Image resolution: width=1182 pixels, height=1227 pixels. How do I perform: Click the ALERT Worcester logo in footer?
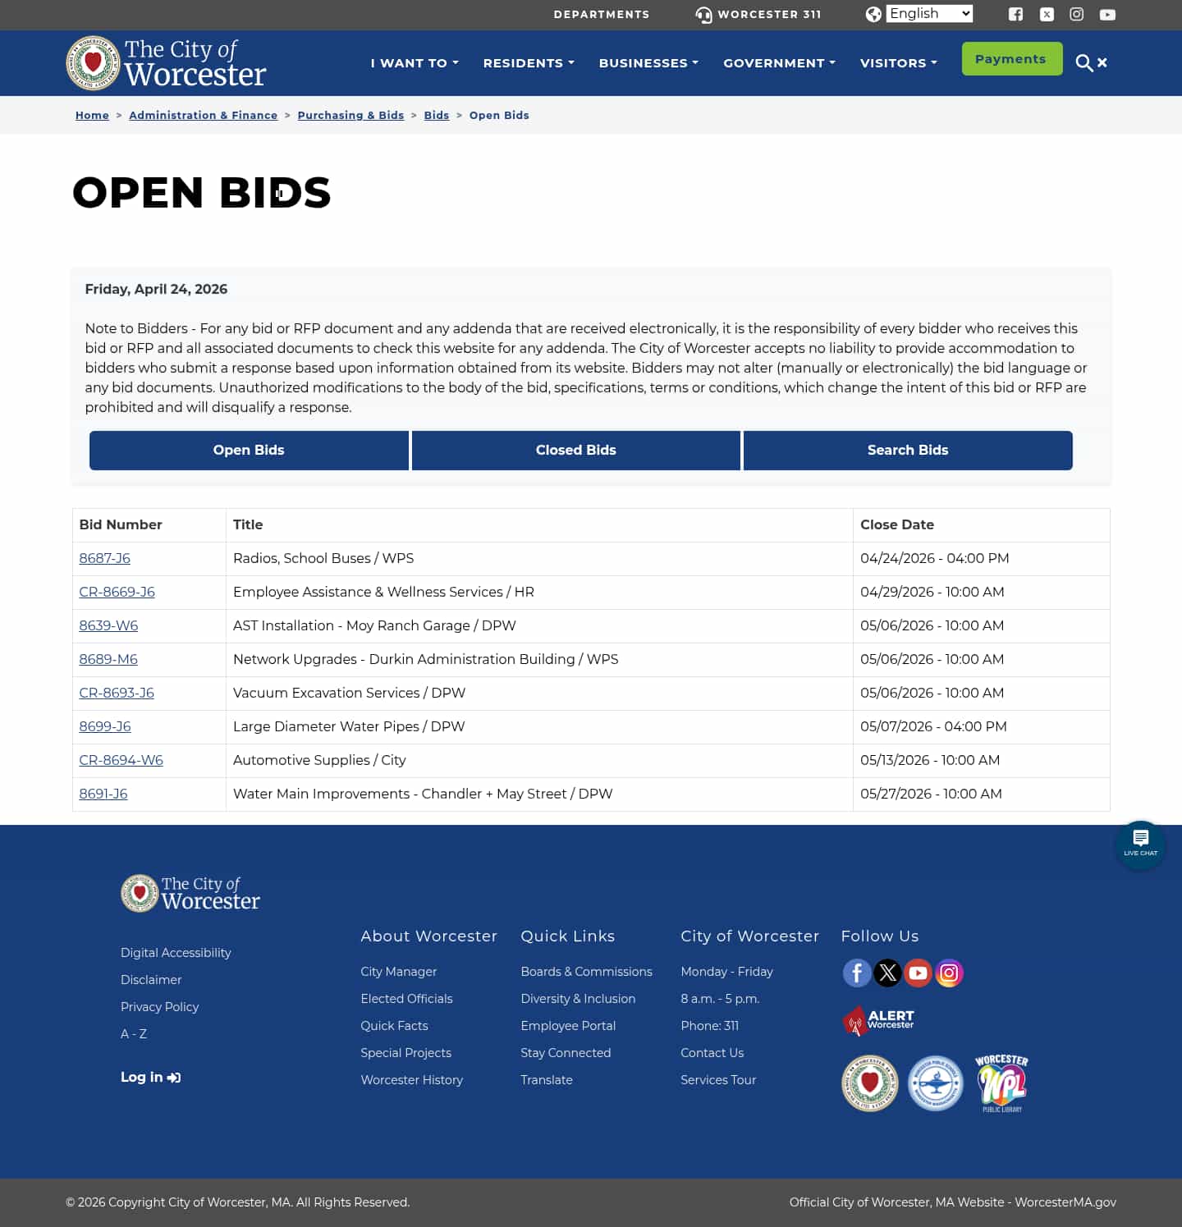pyautogui.click(x=878, y=1021)
